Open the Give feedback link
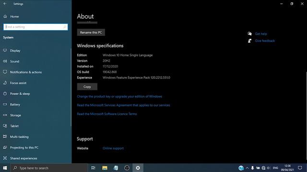Viewport: 307px width, 172px height. click(x=265, y=41)
